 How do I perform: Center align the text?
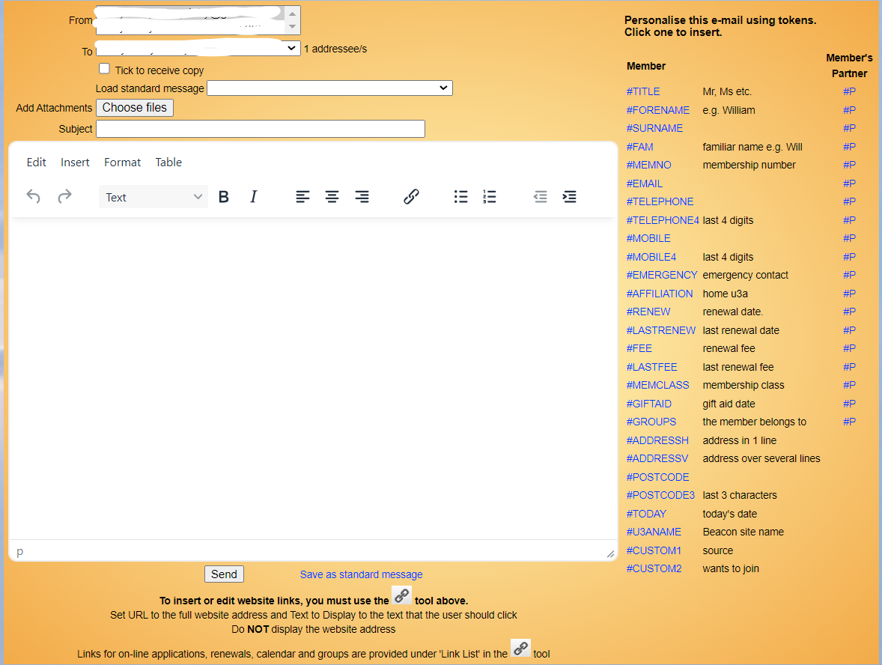pyautogui.click(x=332, y=196)
